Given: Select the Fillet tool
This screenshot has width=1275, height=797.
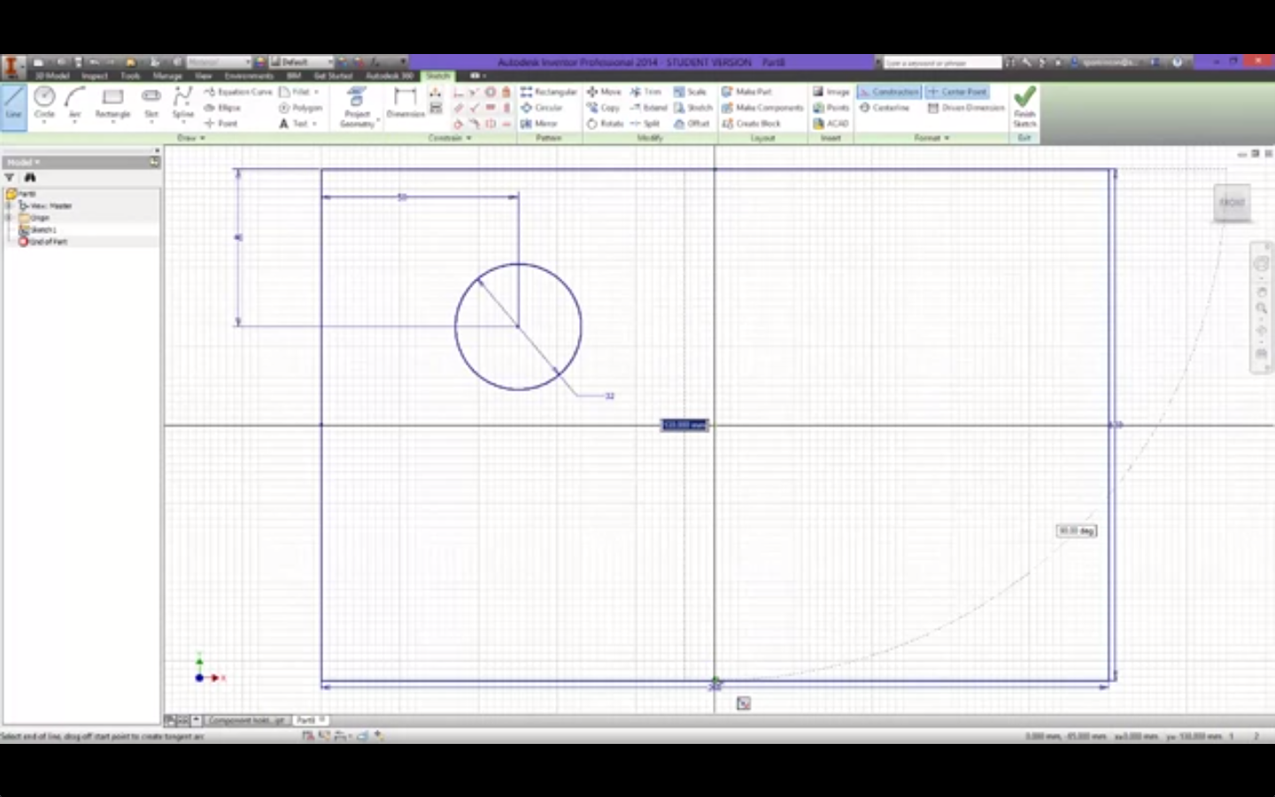Looking at the screenshot, I should pyautogui.click(x=295, y=91).
